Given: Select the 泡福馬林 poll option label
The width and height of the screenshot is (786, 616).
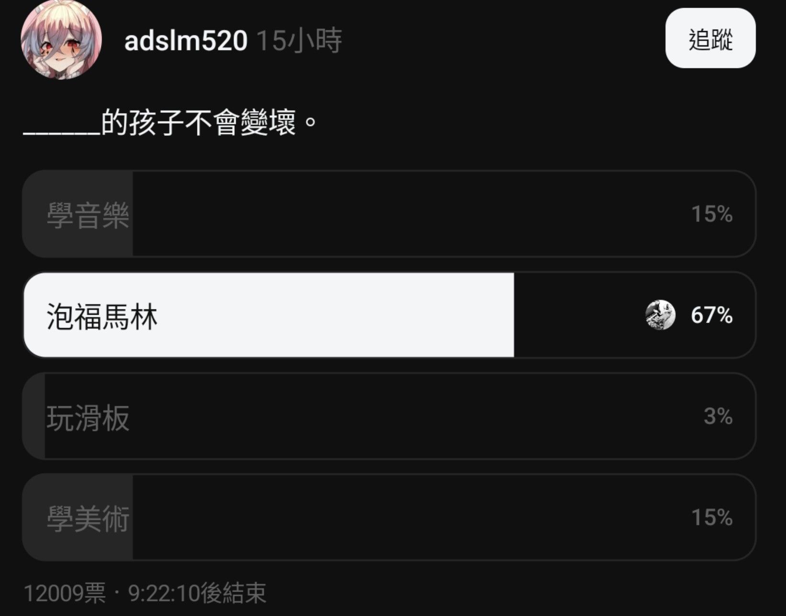Looking at the screenshot, I should tap(102, 316).
